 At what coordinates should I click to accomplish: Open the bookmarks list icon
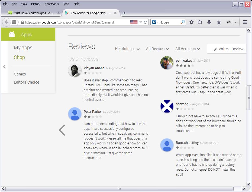coord(200,22)
